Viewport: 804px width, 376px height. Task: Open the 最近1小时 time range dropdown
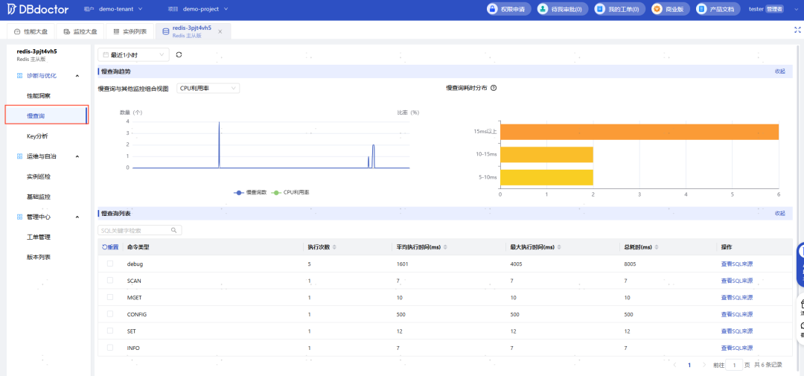click(133, 54)
